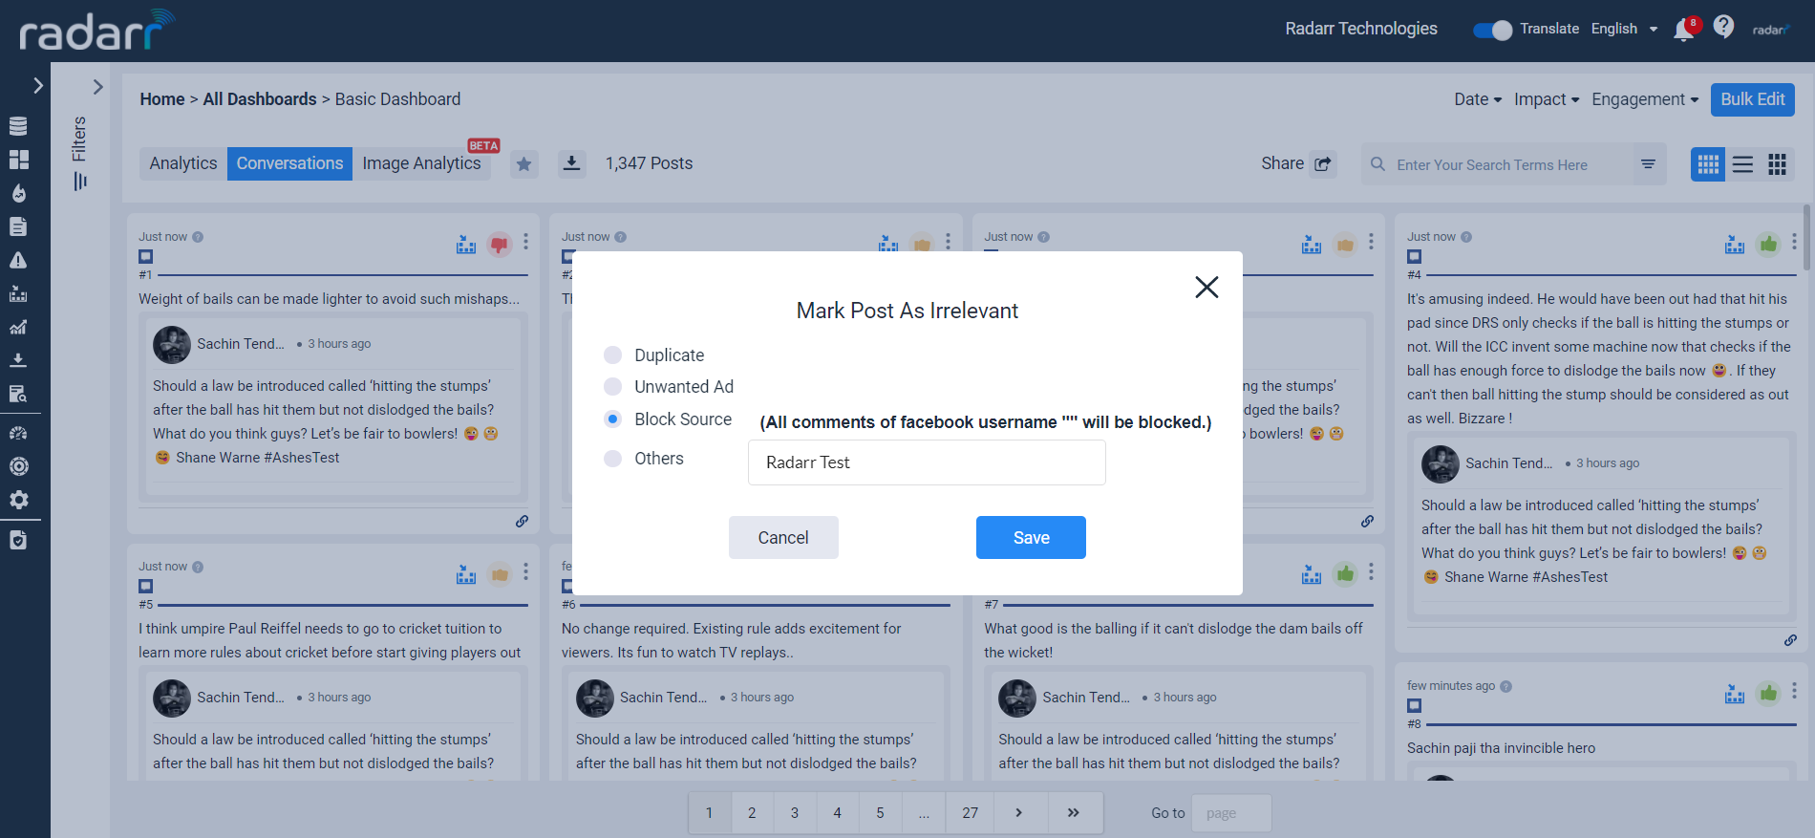
Task: Tick the checkbox on post #5
Action: [x=145, y=586]
